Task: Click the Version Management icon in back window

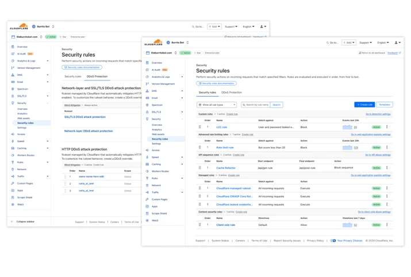Action: (13, 68)
